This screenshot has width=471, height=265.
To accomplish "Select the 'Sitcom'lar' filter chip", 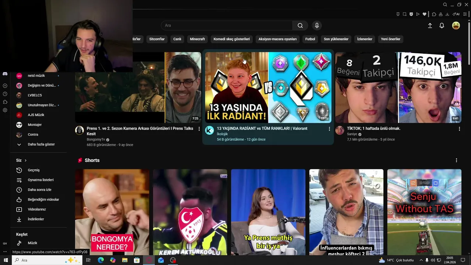I will [x=157, y=39].
